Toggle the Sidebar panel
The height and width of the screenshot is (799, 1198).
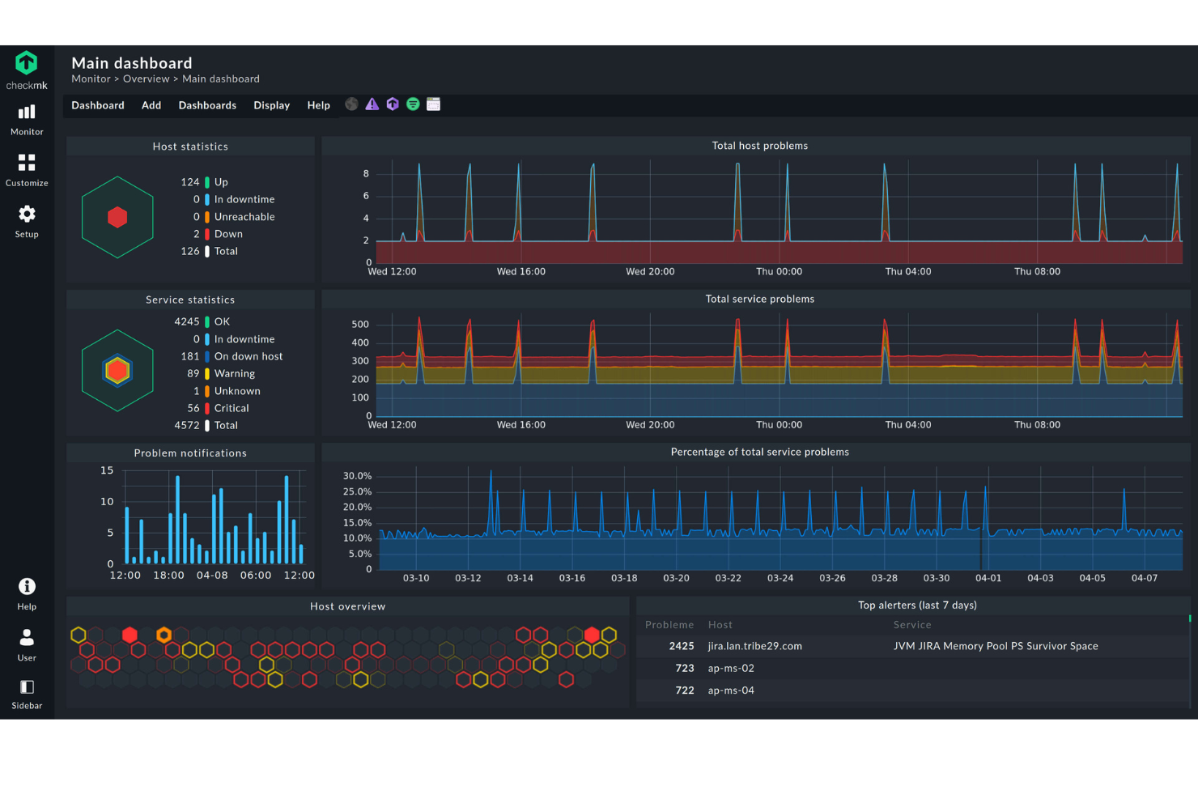tap(27, 694)
